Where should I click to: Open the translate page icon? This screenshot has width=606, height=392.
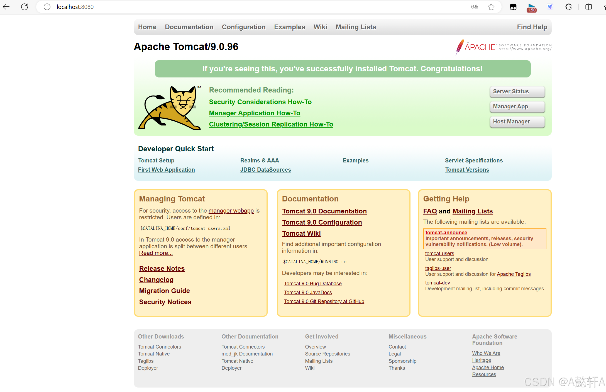[x=474, y=7]
